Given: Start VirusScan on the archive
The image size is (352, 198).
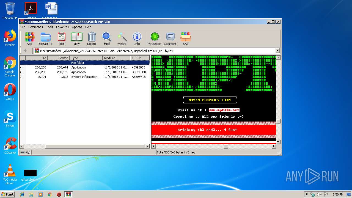Looking at the screenshot, I should (155, 38).
